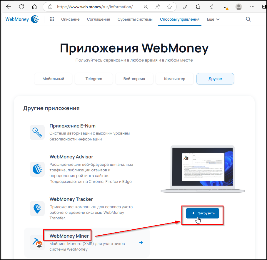Open browser settings three-dots menu

pos(252,7)
